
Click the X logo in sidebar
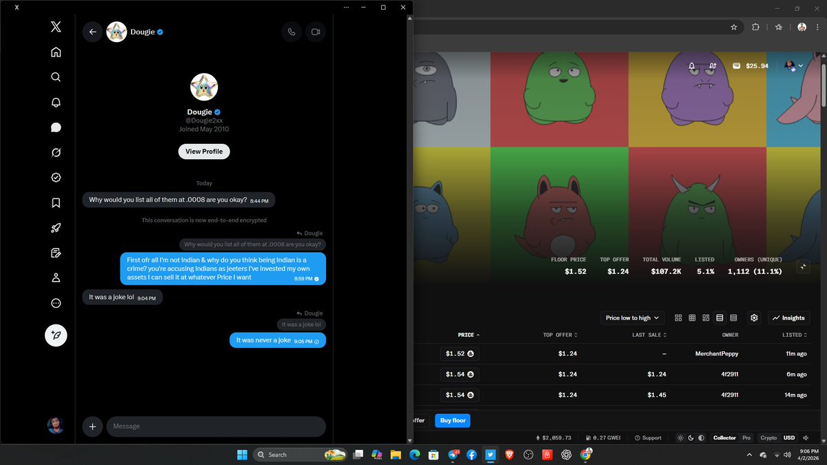click(56, 27)
